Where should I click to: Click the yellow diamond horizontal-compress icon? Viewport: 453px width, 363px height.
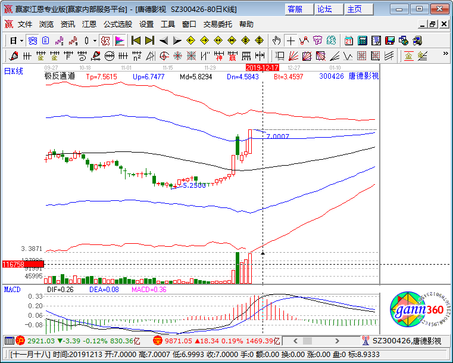tap(232, 41)
